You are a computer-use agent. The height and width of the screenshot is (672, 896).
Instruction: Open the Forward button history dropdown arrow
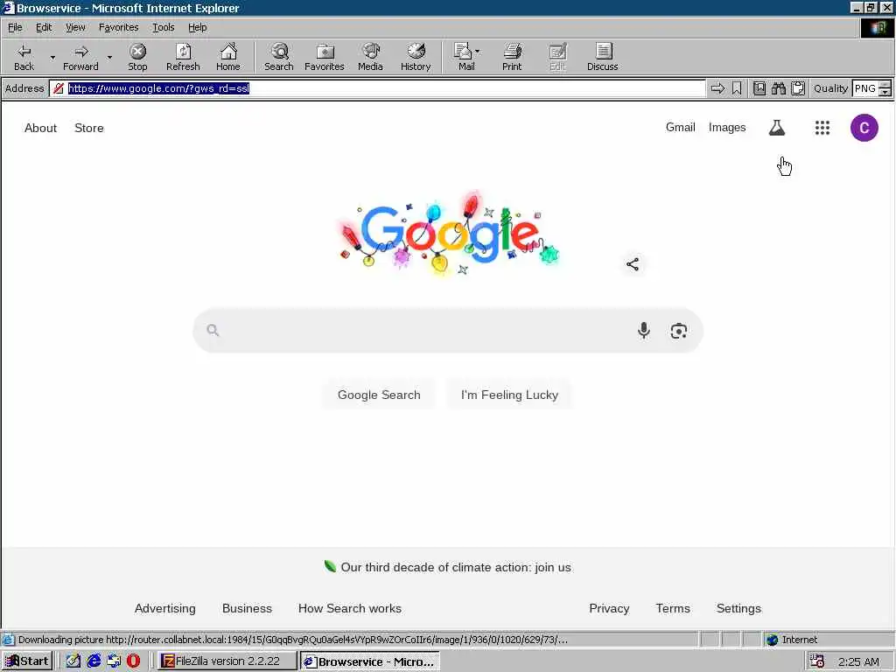[x=109, y=57]
